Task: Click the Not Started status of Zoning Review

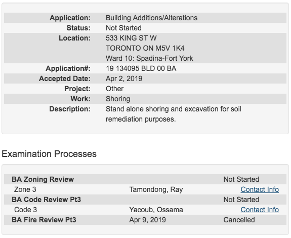Action: coord(241,179)
